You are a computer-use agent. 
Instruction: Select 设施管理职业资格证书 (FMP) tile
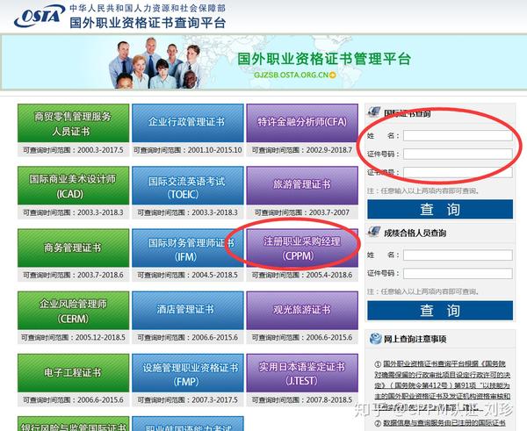pos(188,373)
